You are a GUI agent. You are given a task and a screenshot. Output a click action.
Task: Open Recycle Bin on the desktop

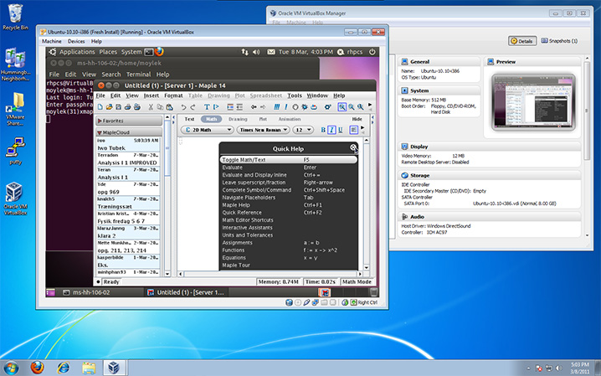[15, 18]
